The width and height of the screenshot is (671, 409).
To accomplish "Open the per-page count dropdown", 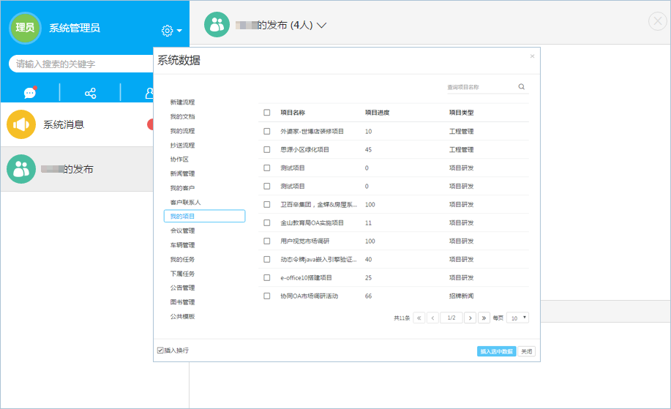I will click(x=518, y=318).
